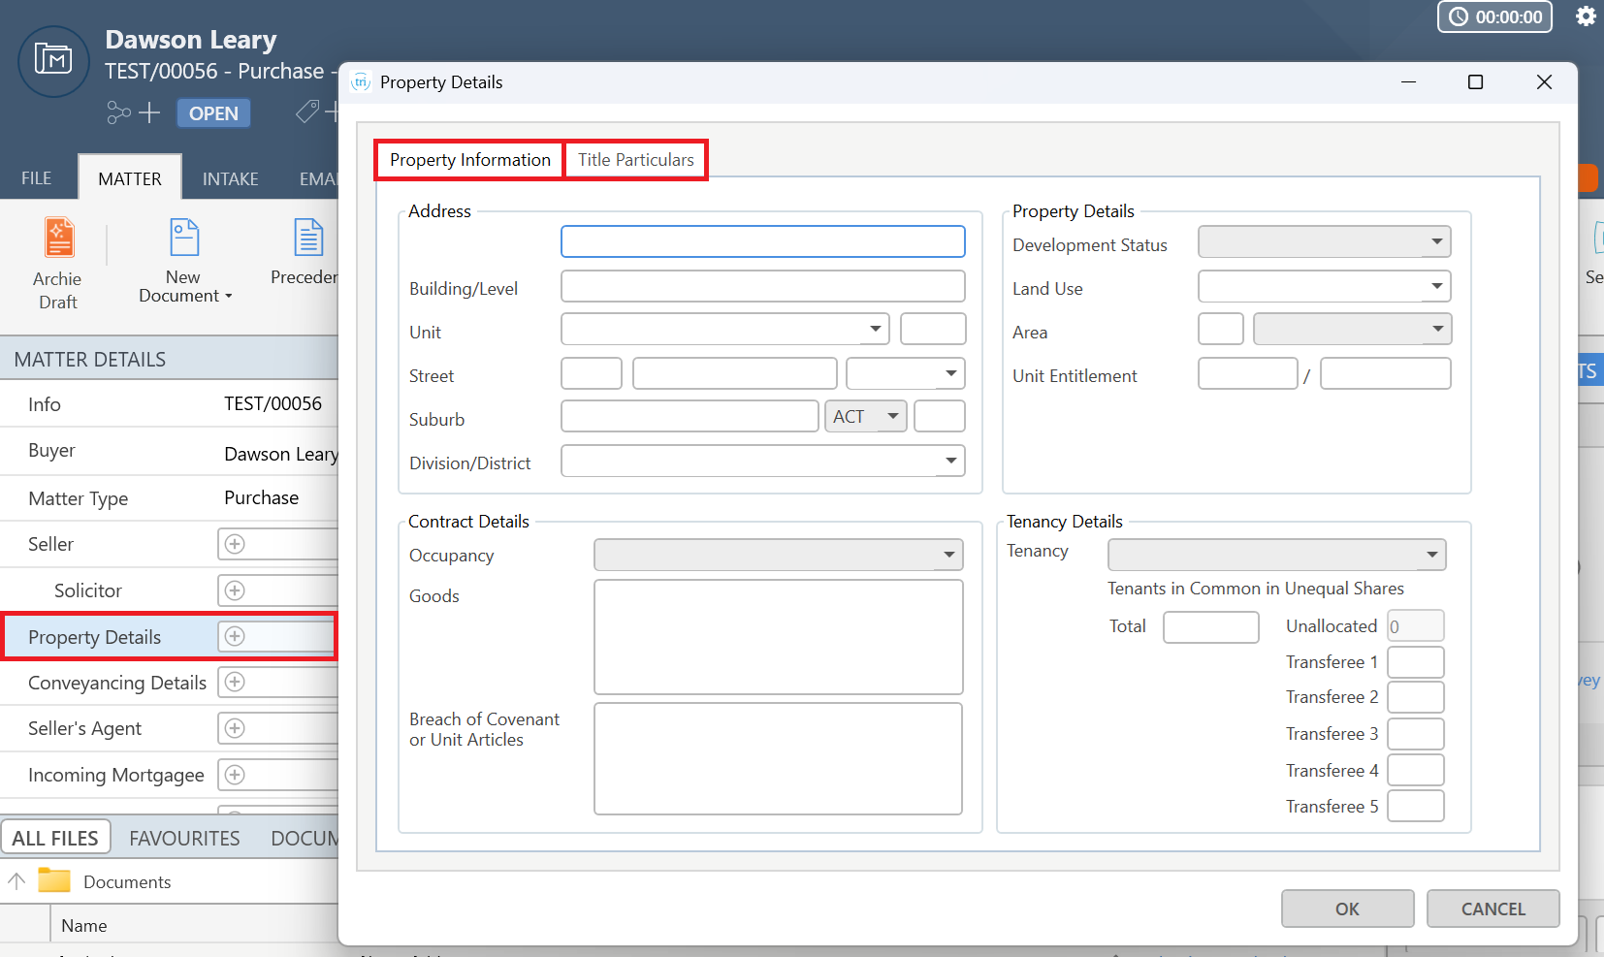
Task: Click the plus icon in Solicitor row
Action: coord(235,590)
